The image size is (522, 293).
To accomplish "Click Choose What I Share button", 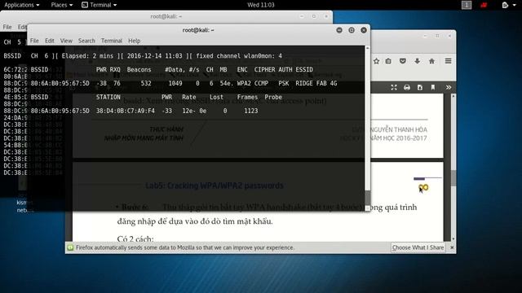I will click(x=418, y=247).
